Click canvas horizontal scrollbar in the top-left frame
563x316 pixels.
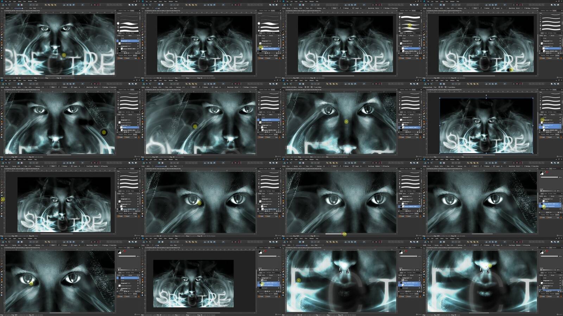pos(60,76)
